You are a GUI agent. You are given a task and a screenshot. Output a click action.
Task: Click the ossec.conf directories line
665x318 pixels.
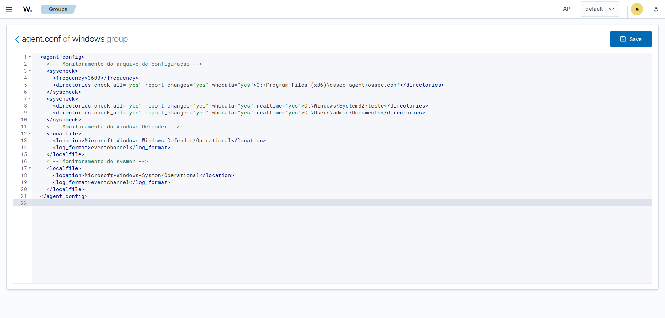point(248,85)
